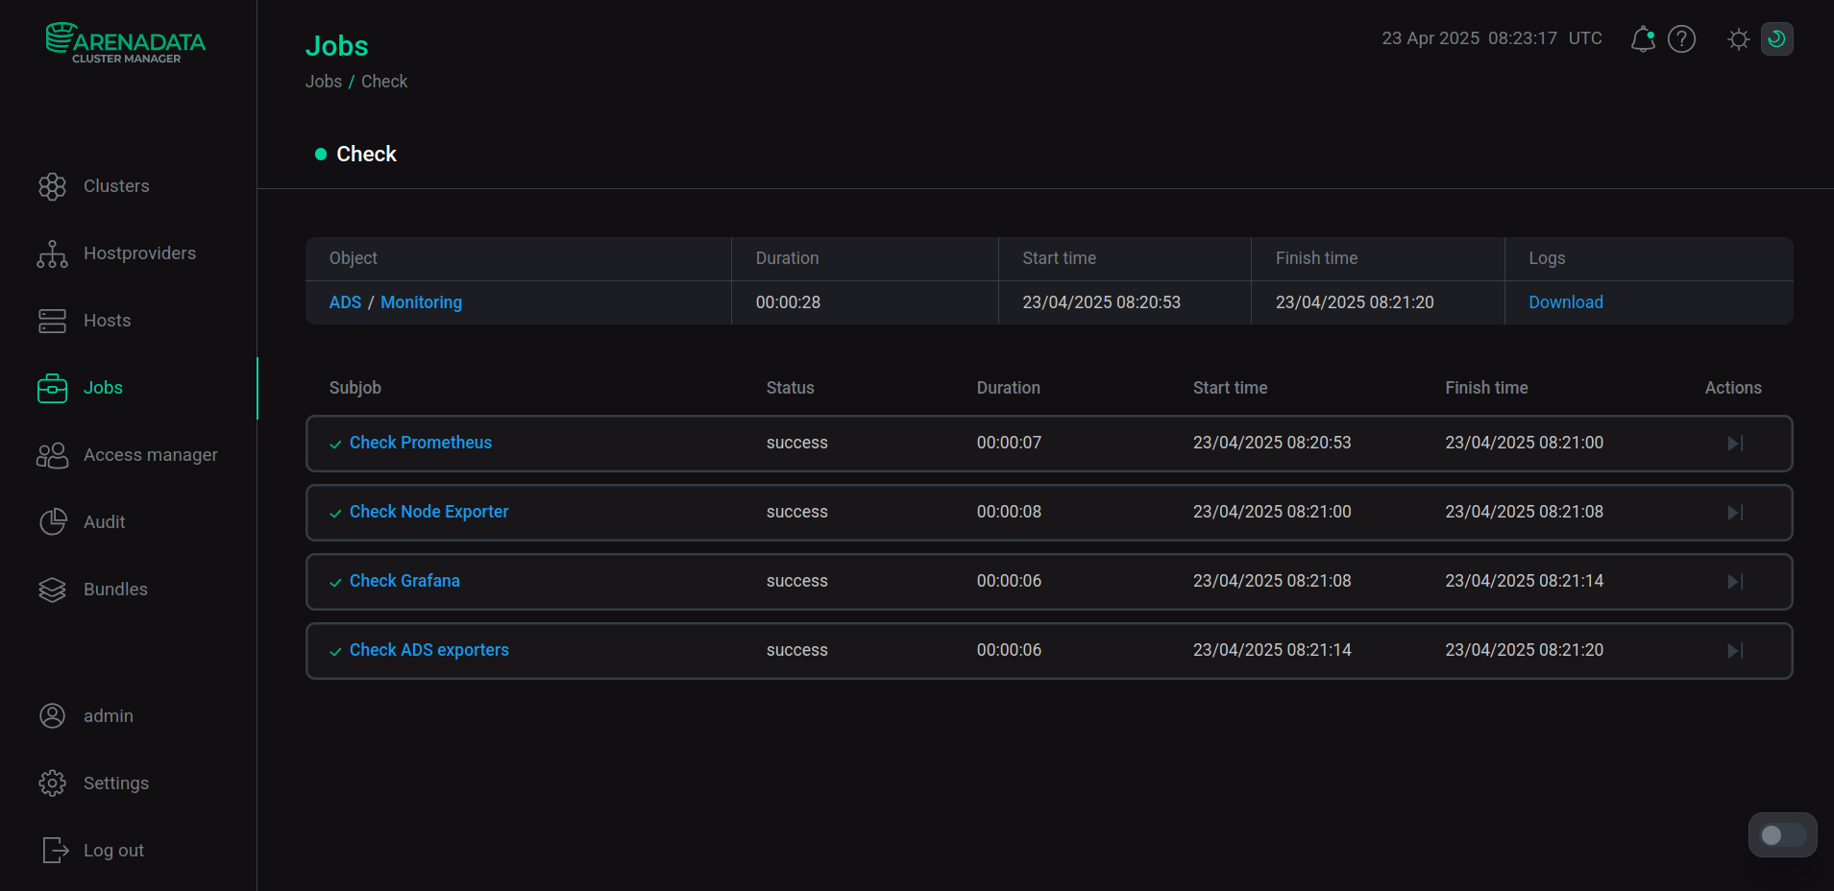
Task: Click the Arenadata Cluster Manager logo
Action: click(126, 43)
